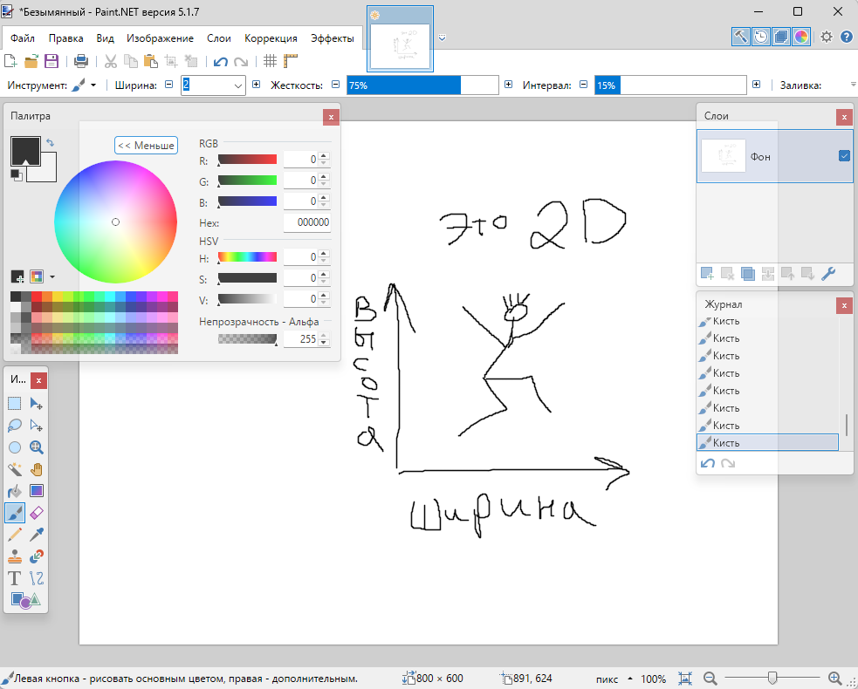Click the primary color swatch
858x689 pixels.
25,151
